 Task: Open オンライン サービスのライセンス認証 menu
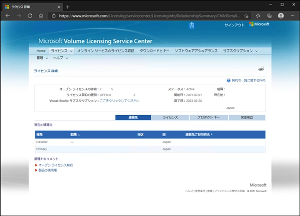tap(105, 51)
